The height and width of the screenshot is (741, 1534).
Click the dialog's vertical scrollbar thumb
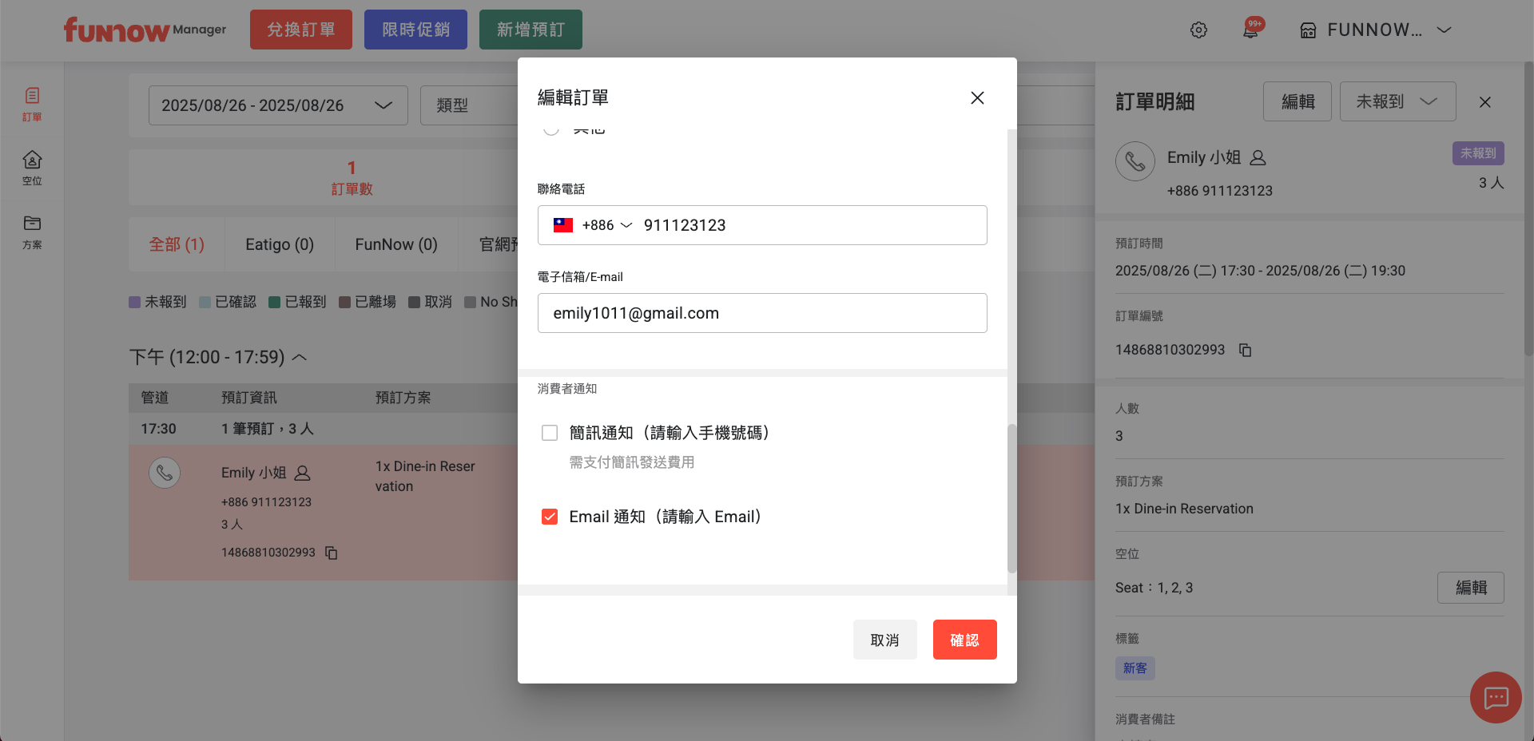[1011, 498]
